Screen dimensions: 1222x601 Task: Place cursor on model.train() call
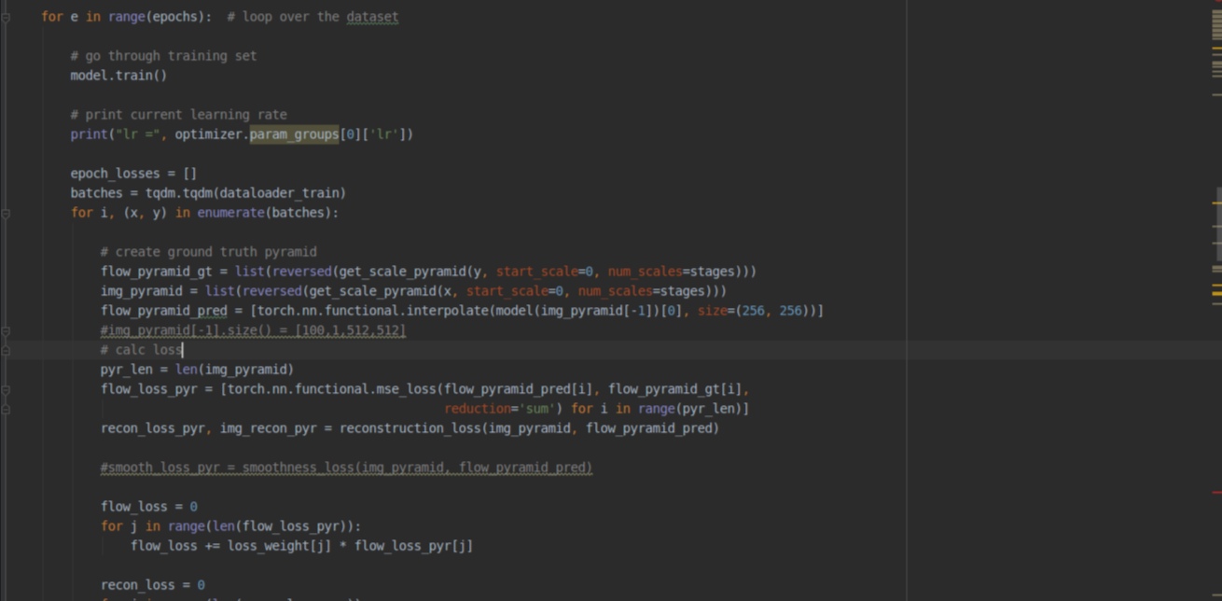(118, 76)
